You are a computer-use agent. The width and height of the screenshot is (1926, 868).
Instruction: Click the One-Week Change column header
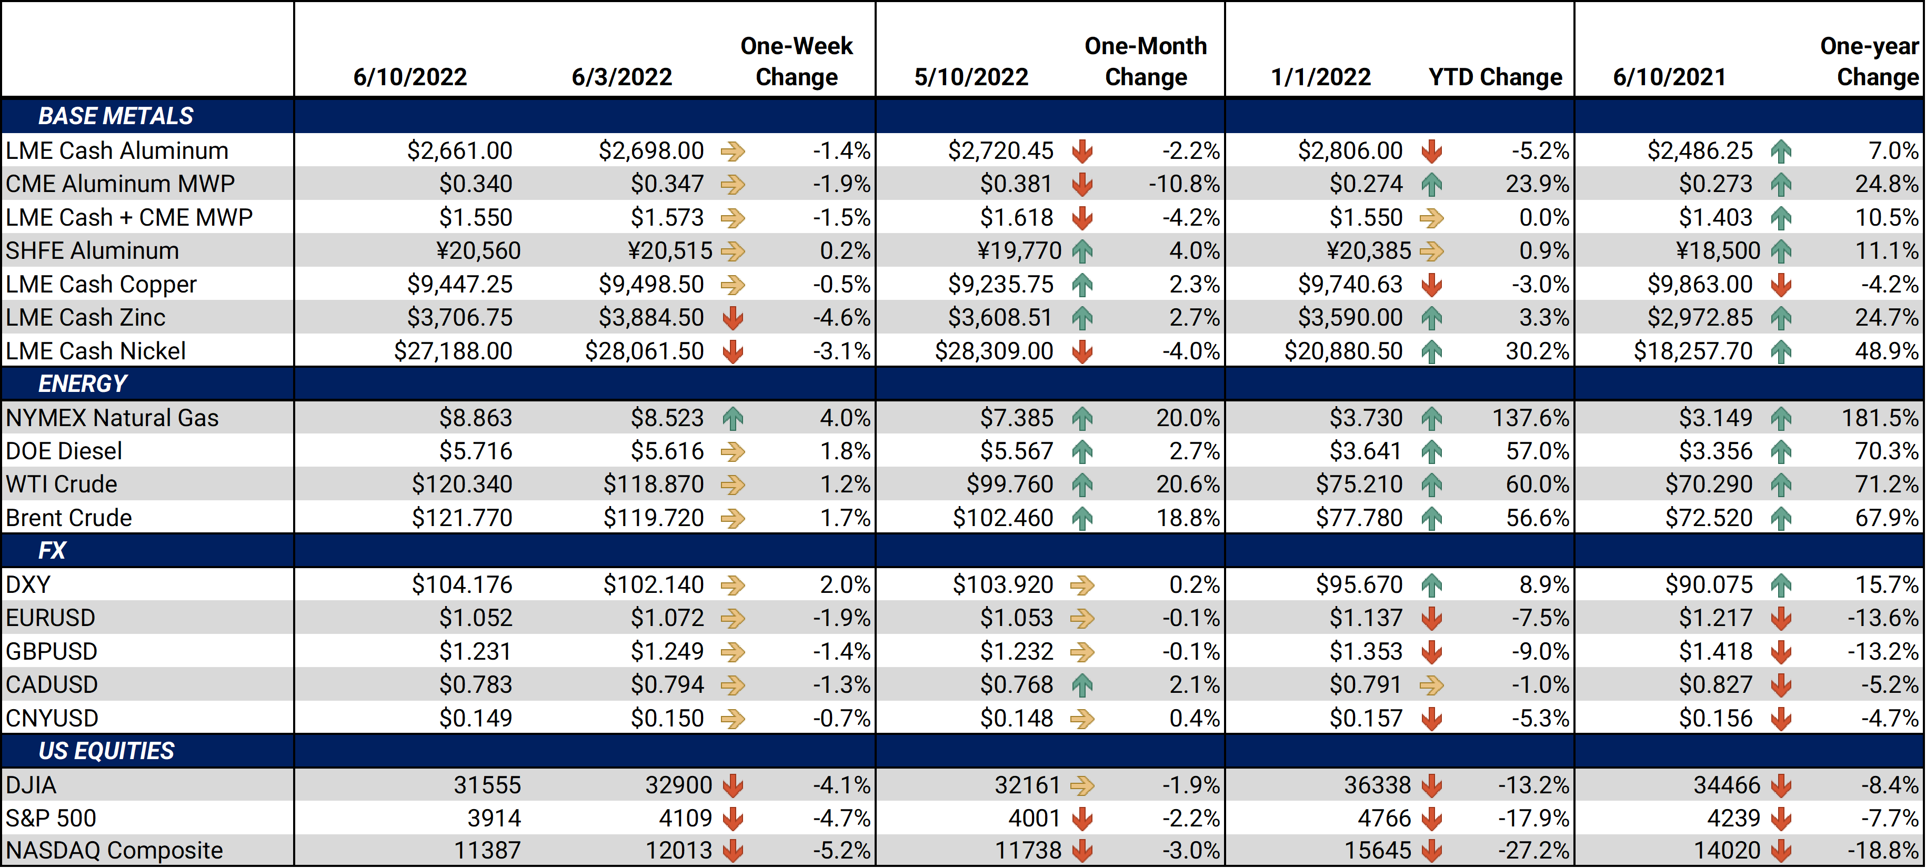(796, 62)
